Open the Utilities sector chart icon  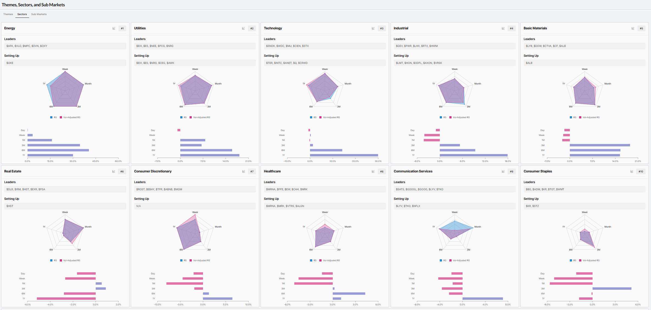(x=243, y=29)
